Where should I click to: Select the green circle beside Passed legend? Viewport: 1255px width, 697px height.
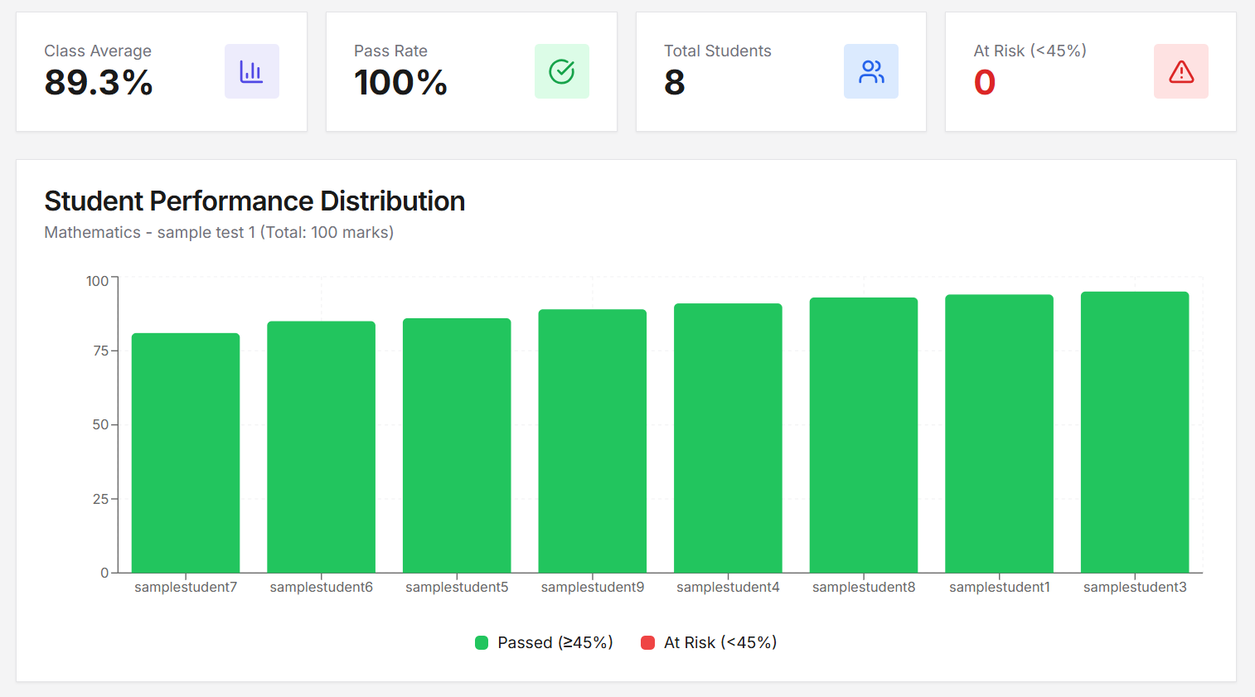coord(483,642)
